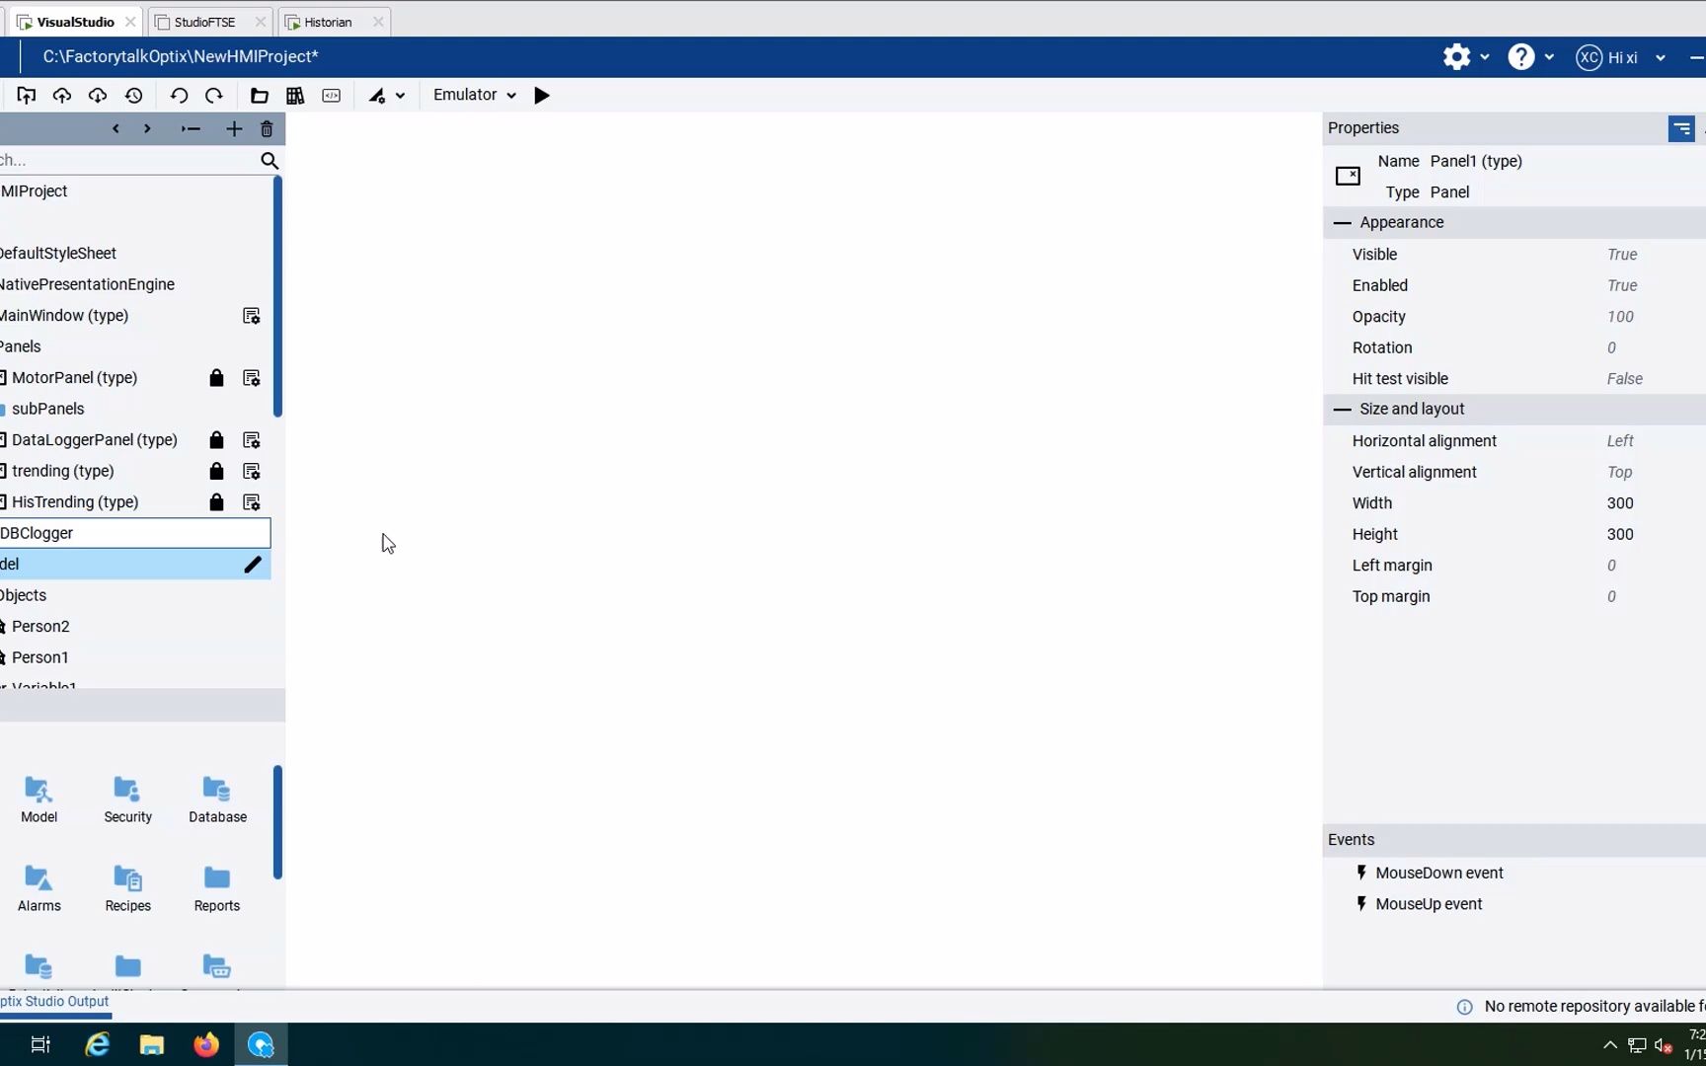Image resolution: width=1706 pixels, height=1066 pixels.
Task: Click the download from cloud toolbar icon
Action: [x=98, y=96]
